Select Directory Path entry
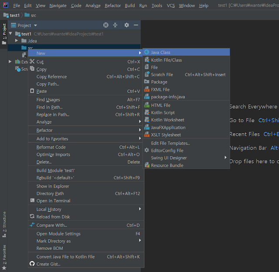The height and width of the screenshot is (272, 279). pos(86,194)
